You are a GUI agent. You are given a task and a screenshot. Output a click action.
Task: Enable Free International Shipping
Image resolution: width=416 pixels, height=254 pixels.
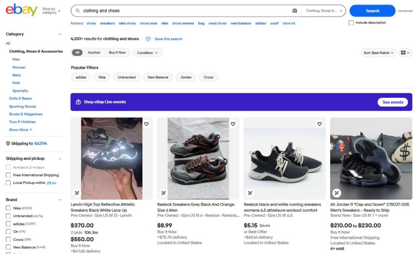pyautogui.click(x=8, y=175)
